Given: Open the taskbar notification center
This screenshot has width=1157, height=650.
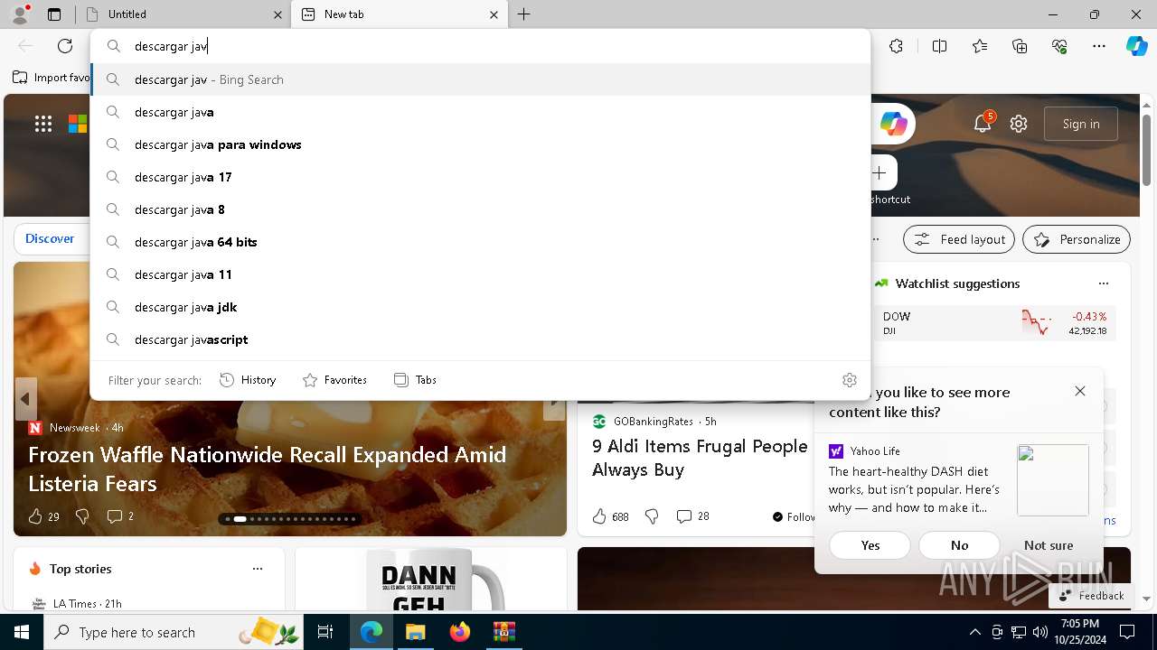Looking at the screenshot, I should click(1127, 632).
